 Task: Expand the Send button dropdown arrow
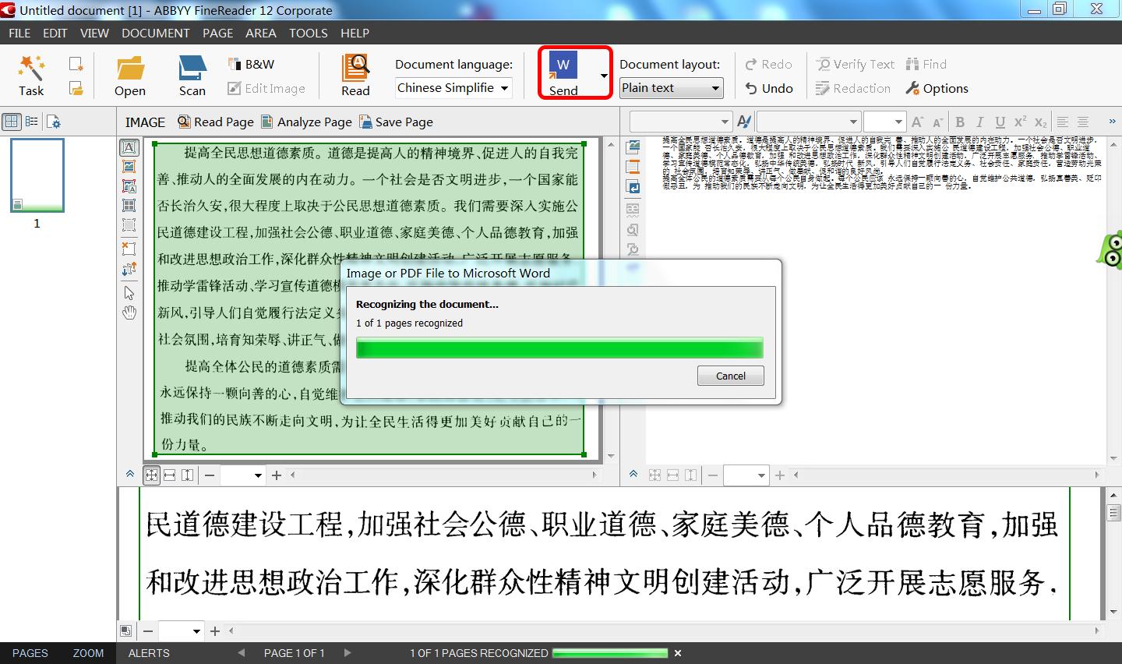(x=602, y=75)
